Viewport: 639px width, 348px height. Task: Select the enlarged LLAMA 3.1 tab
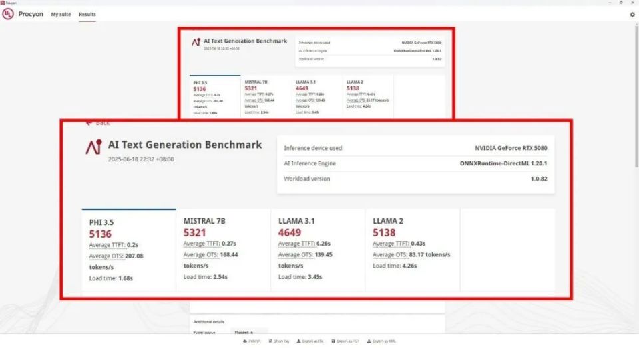318,250
